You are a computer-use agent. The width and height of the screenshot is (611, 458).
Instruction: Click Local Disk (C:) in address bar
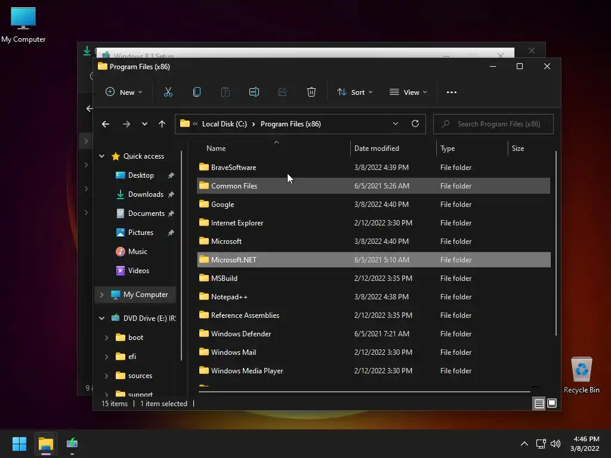(224, 124)
